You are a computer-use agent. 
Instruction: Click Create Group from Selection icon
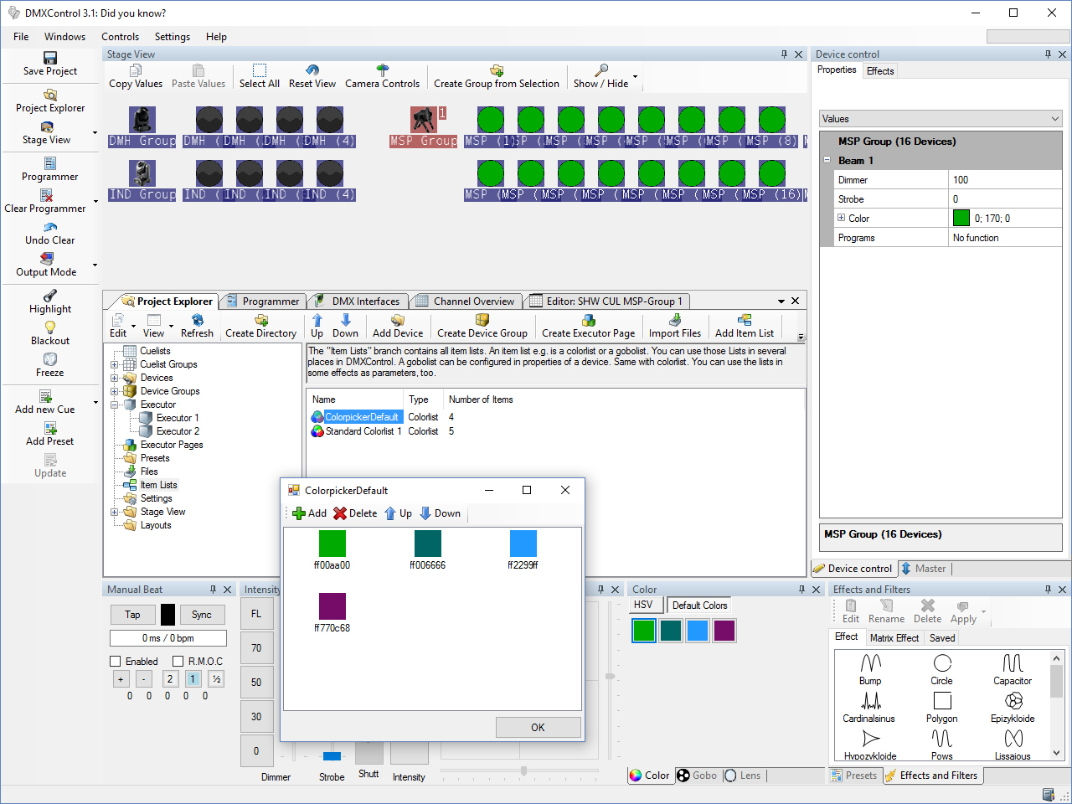(497, 70)
